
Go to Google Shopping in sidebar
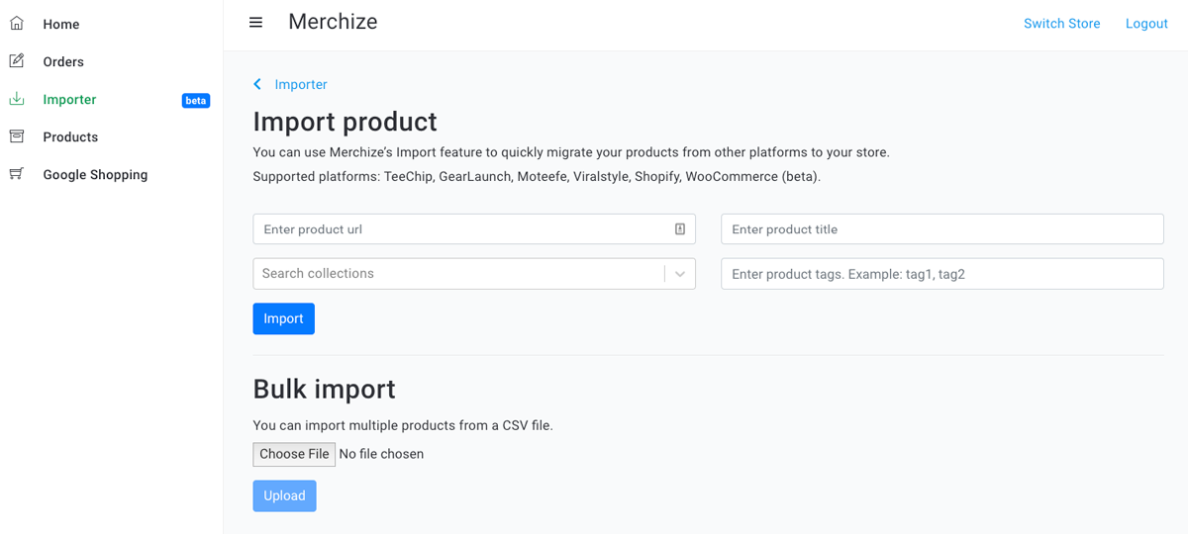[x=95, y=174]
